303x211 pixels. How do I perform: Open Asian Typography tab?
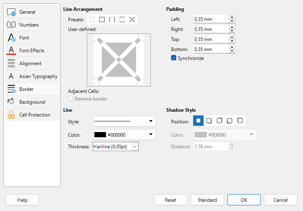pyautogui.click(x=32, y=76)
